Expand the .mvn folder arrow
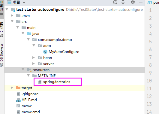 [x=12, y=15]
